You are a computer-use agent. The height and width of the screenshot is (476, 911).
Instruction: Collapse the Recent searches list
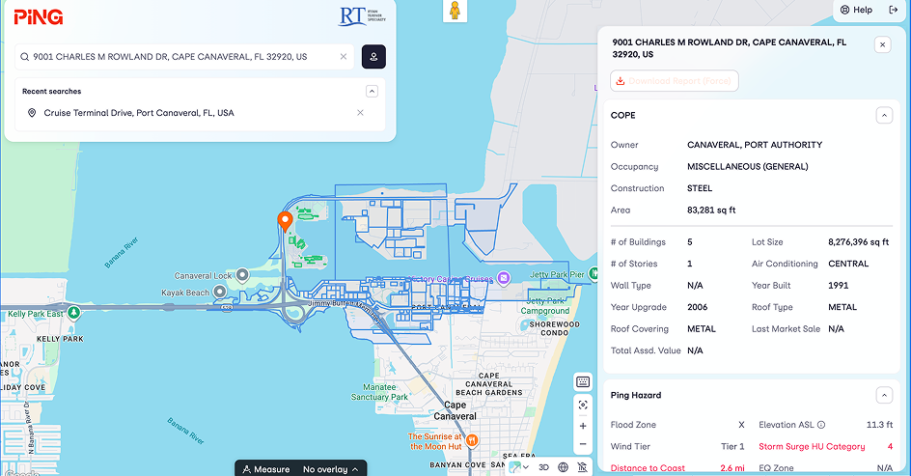click(x=372, y=92)
